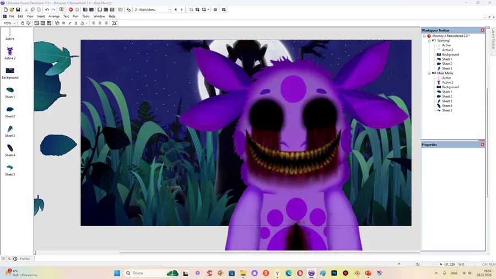Click the Cut scissors icon
Image resolution: width=496 pixels, height=279 pixels.
(26, 10)
